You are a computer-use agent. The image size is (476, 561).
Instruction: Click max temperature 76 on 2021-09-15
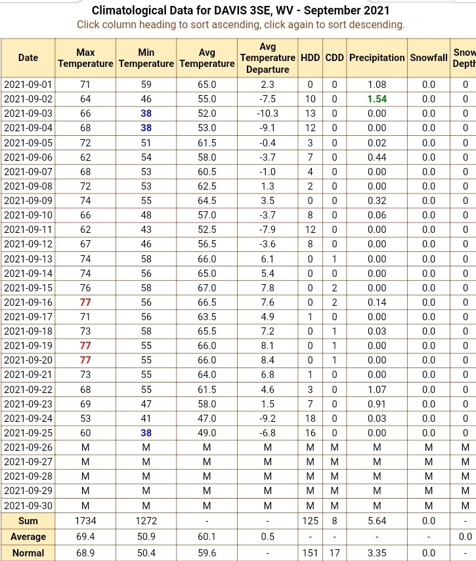pos(85,287)
